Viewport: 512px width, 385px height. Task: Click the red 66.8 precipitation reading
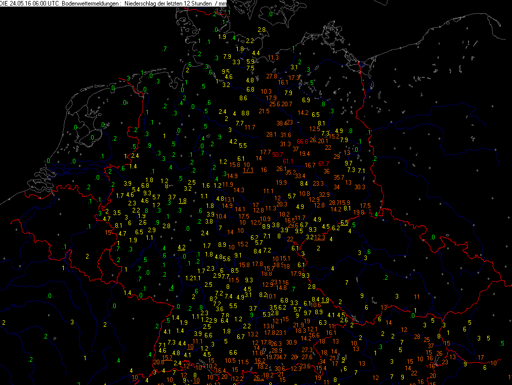coord(303,141)
